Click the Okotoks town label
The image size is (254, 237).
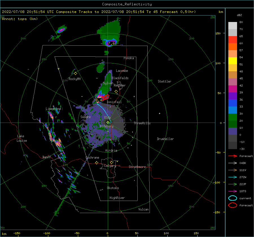113,188
